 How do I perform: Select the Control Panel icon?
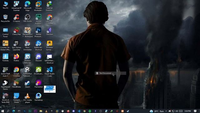coord(5,33)
